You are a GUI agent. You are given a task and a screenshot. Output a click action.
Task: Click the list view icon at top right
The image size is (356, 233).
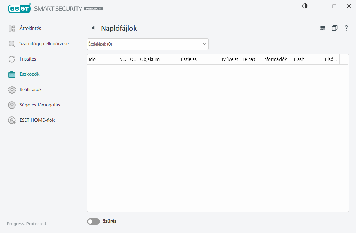323,28
